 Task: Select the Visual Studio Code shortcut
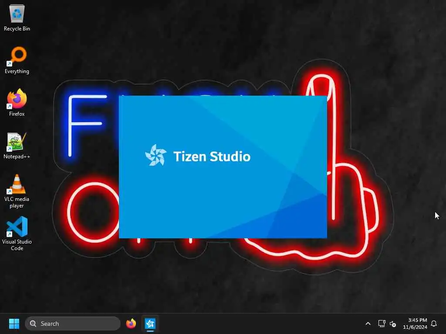coord(17,234)
